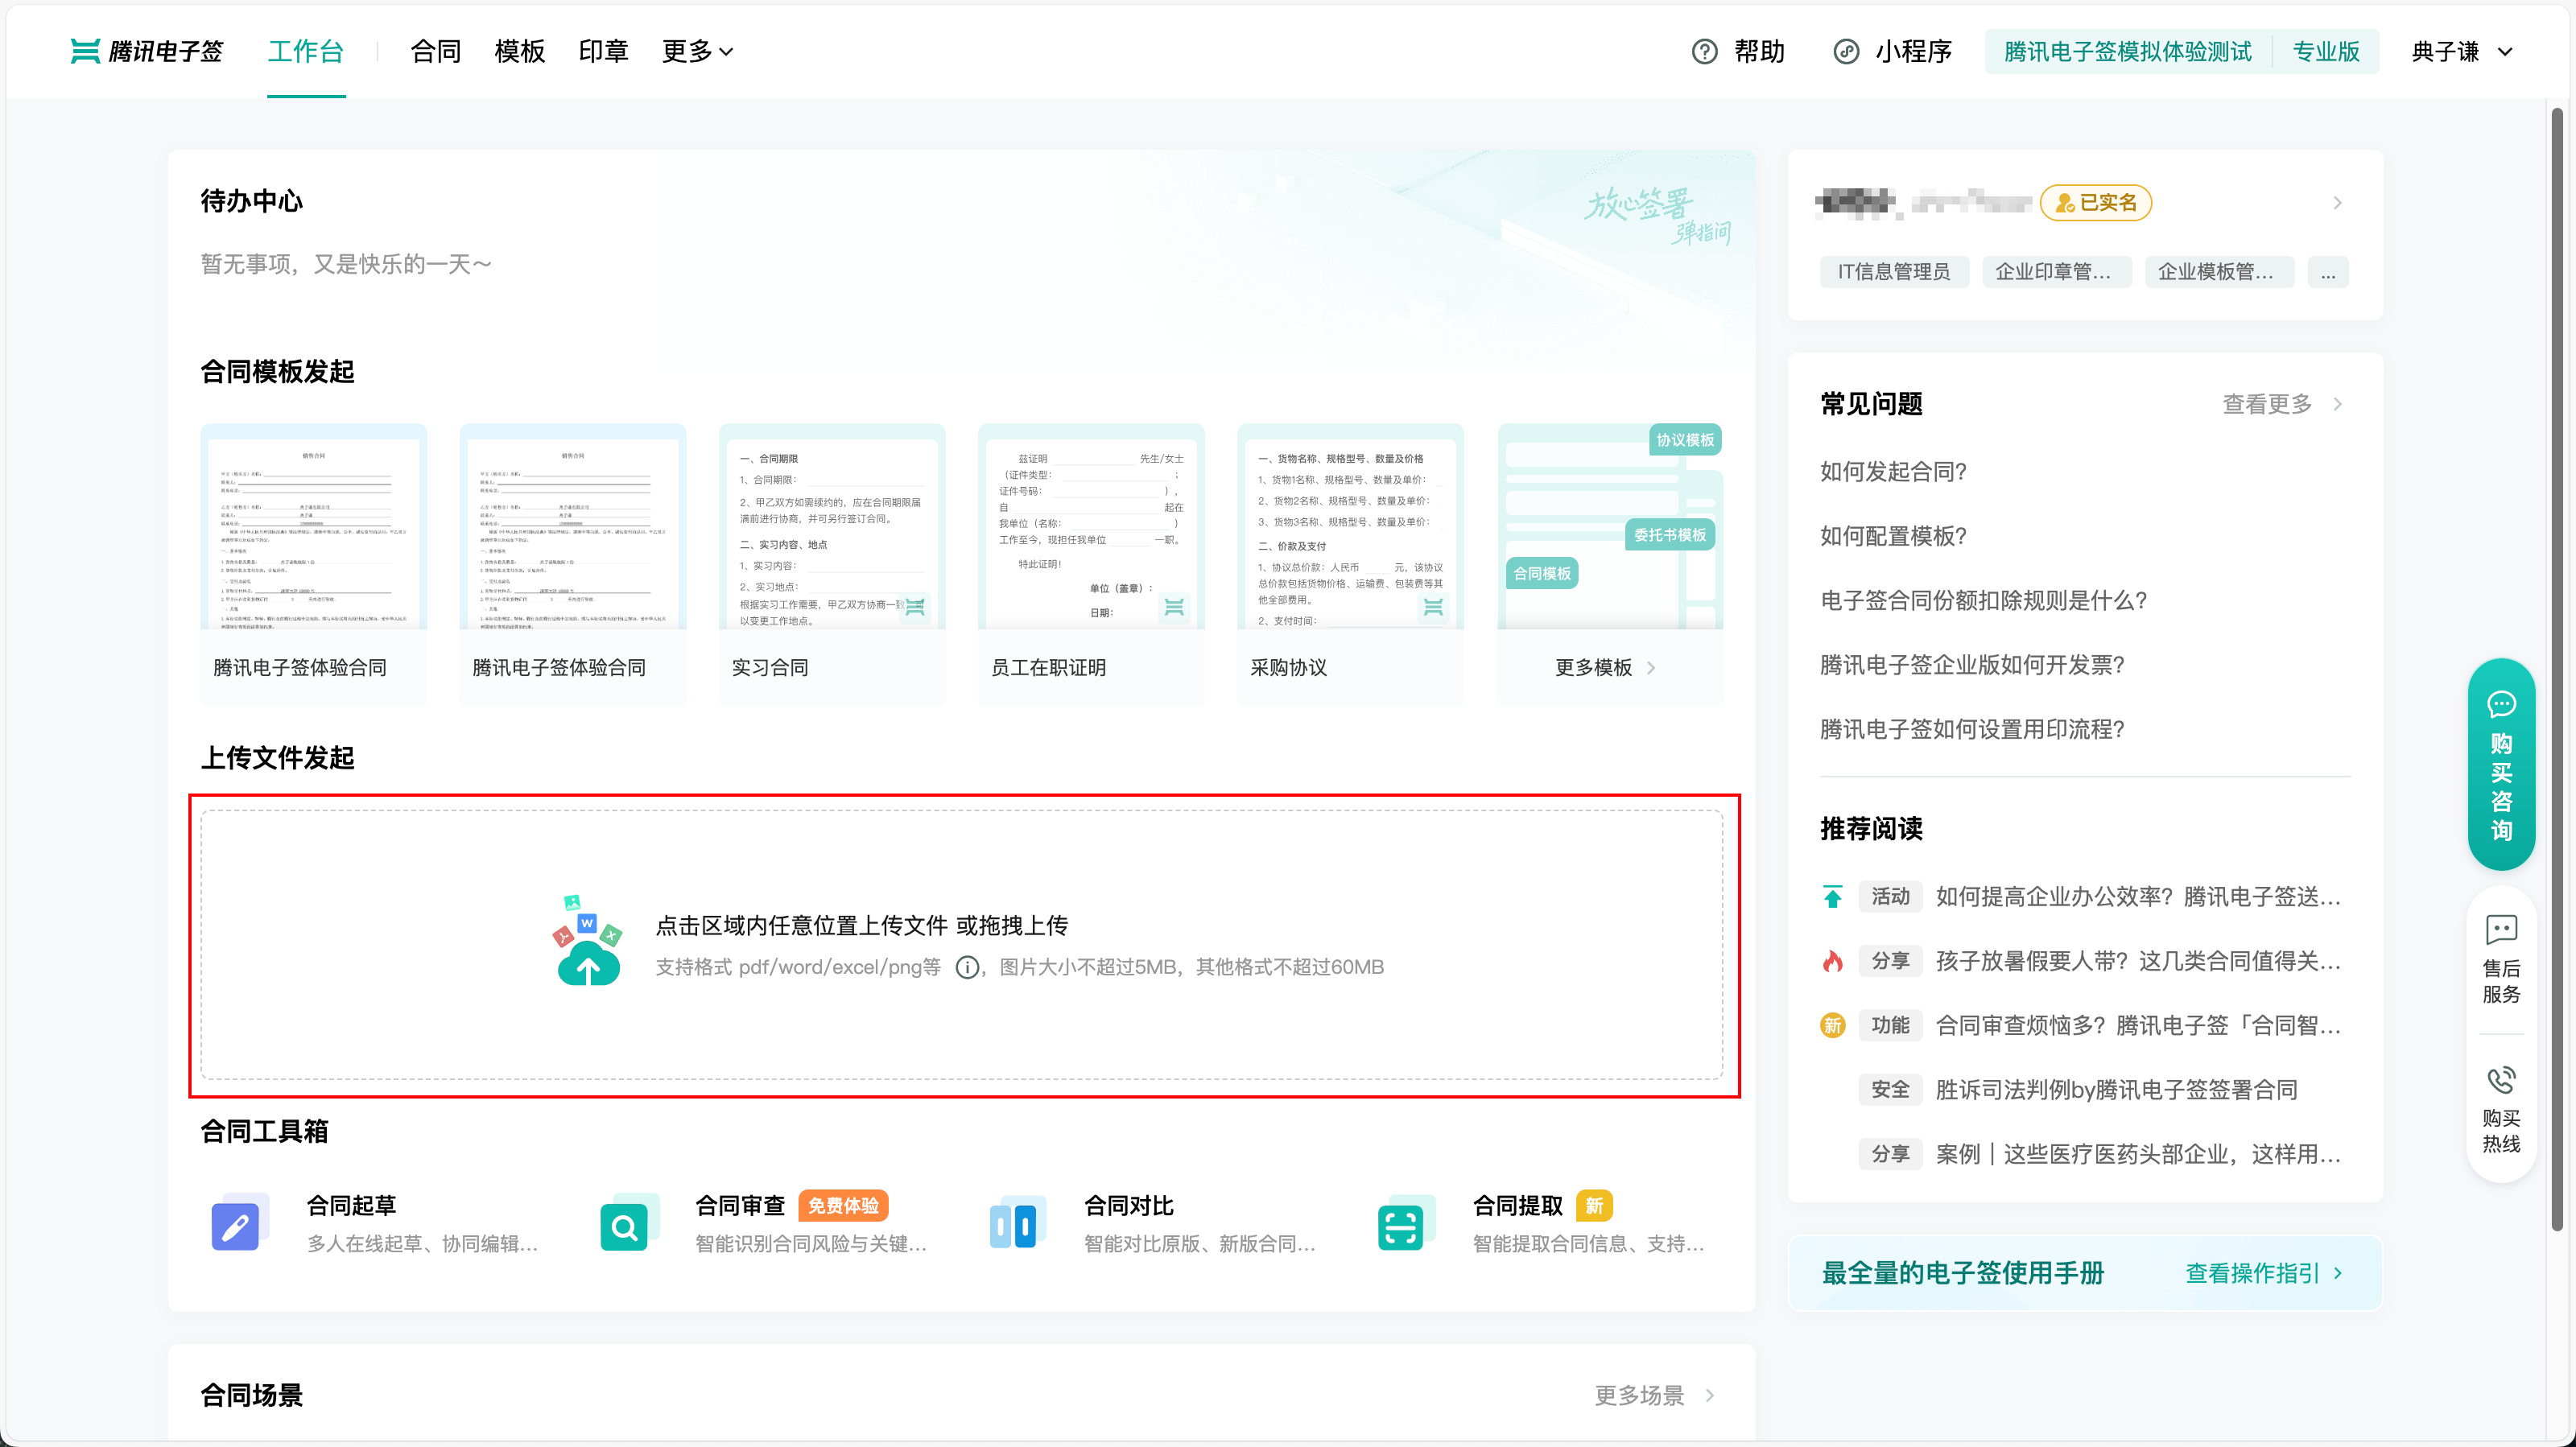Click the info icon beside upload format text
The image size is (2576, 1447).
pos(968,967)
